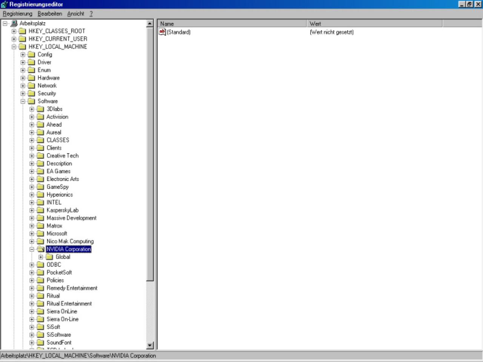The image size is (483, 362).
Task: Click the Massive Development folder icon
Action: click(41, 218)
